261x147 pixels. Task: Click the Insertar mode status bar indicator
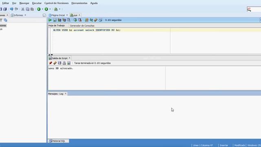(224, 145)
